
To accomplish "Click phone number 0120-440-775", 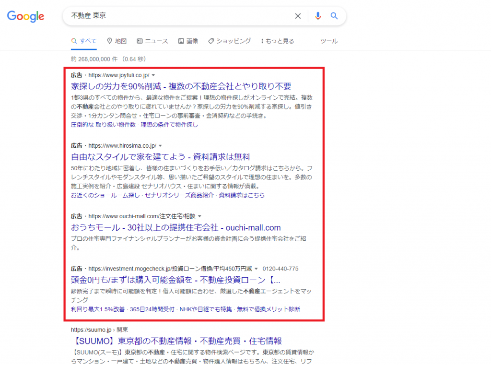I will tap(280, 269).
